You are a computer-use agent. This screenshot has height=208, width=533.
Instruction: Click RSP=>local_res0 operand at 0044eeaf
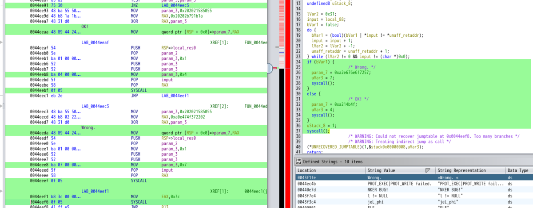(179, 47)
